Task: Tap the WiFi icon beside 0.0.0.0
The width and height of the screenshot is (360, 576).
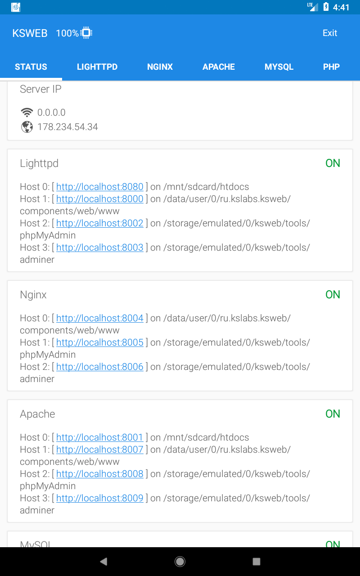Action: pyautogui.click(x=27, y=112)
